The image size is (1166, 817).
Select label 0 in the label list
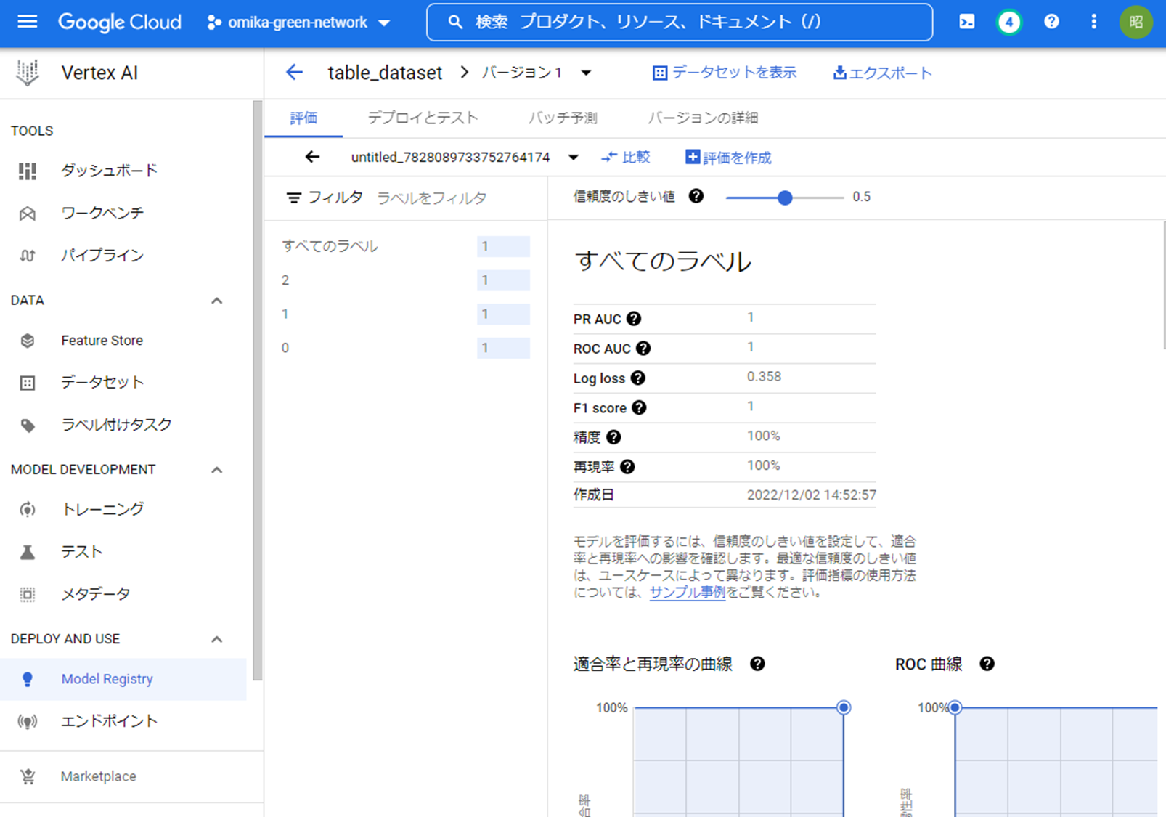point(405,348)
